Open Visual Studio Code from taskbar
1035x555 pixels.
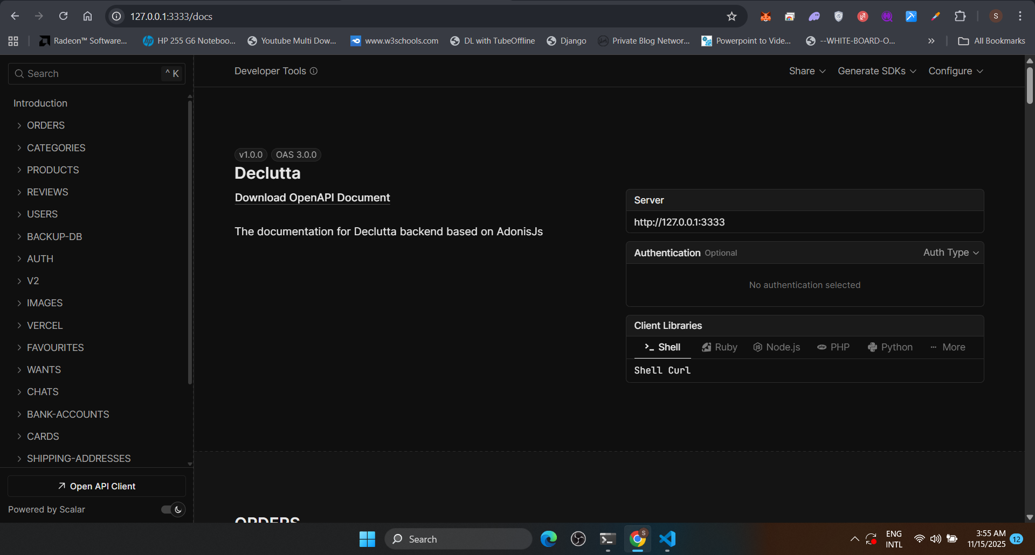(667, 539)
